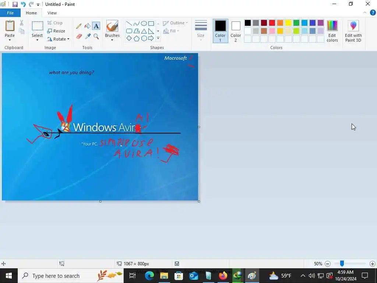Click the canvas bottom-right resize handle
Screen dimensions: 377x283
click(x=199, y=201)
